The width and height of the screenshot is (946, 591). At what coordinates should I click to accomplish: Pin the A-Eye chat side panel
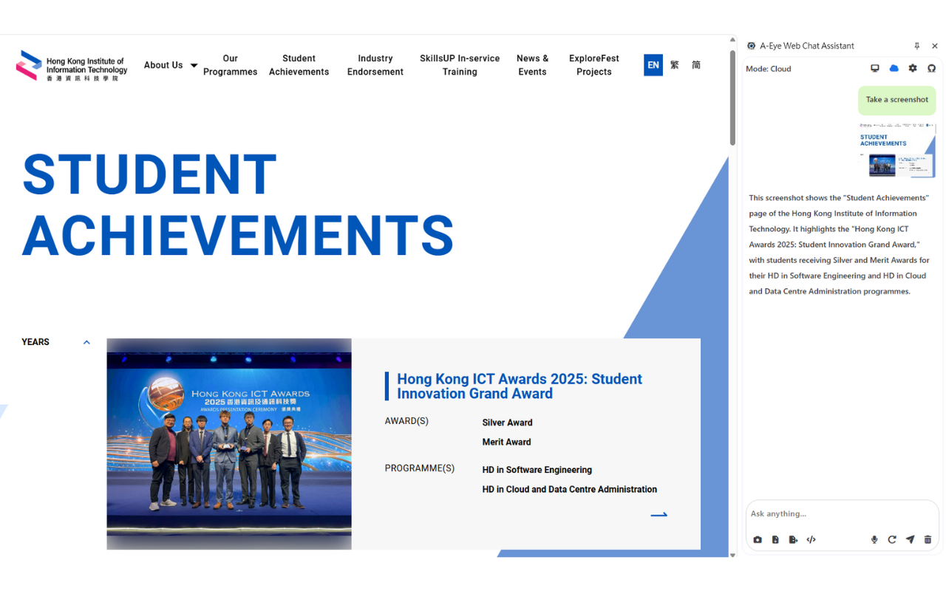click(x=917, y=46)
